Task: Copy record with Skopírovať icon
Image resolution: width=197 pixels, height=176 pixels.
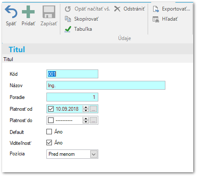Action: tap(68, 19)
